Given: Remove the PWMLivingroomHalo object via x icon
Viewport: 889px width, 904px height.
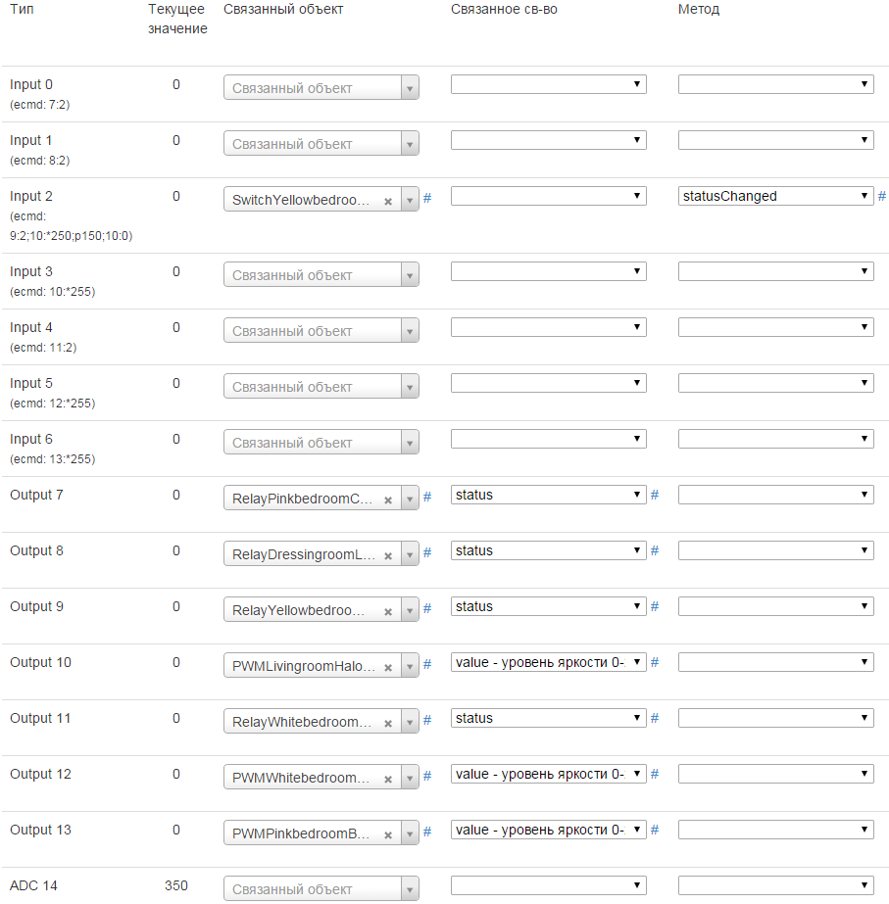Looking at the screenshot, I should 388,667.
